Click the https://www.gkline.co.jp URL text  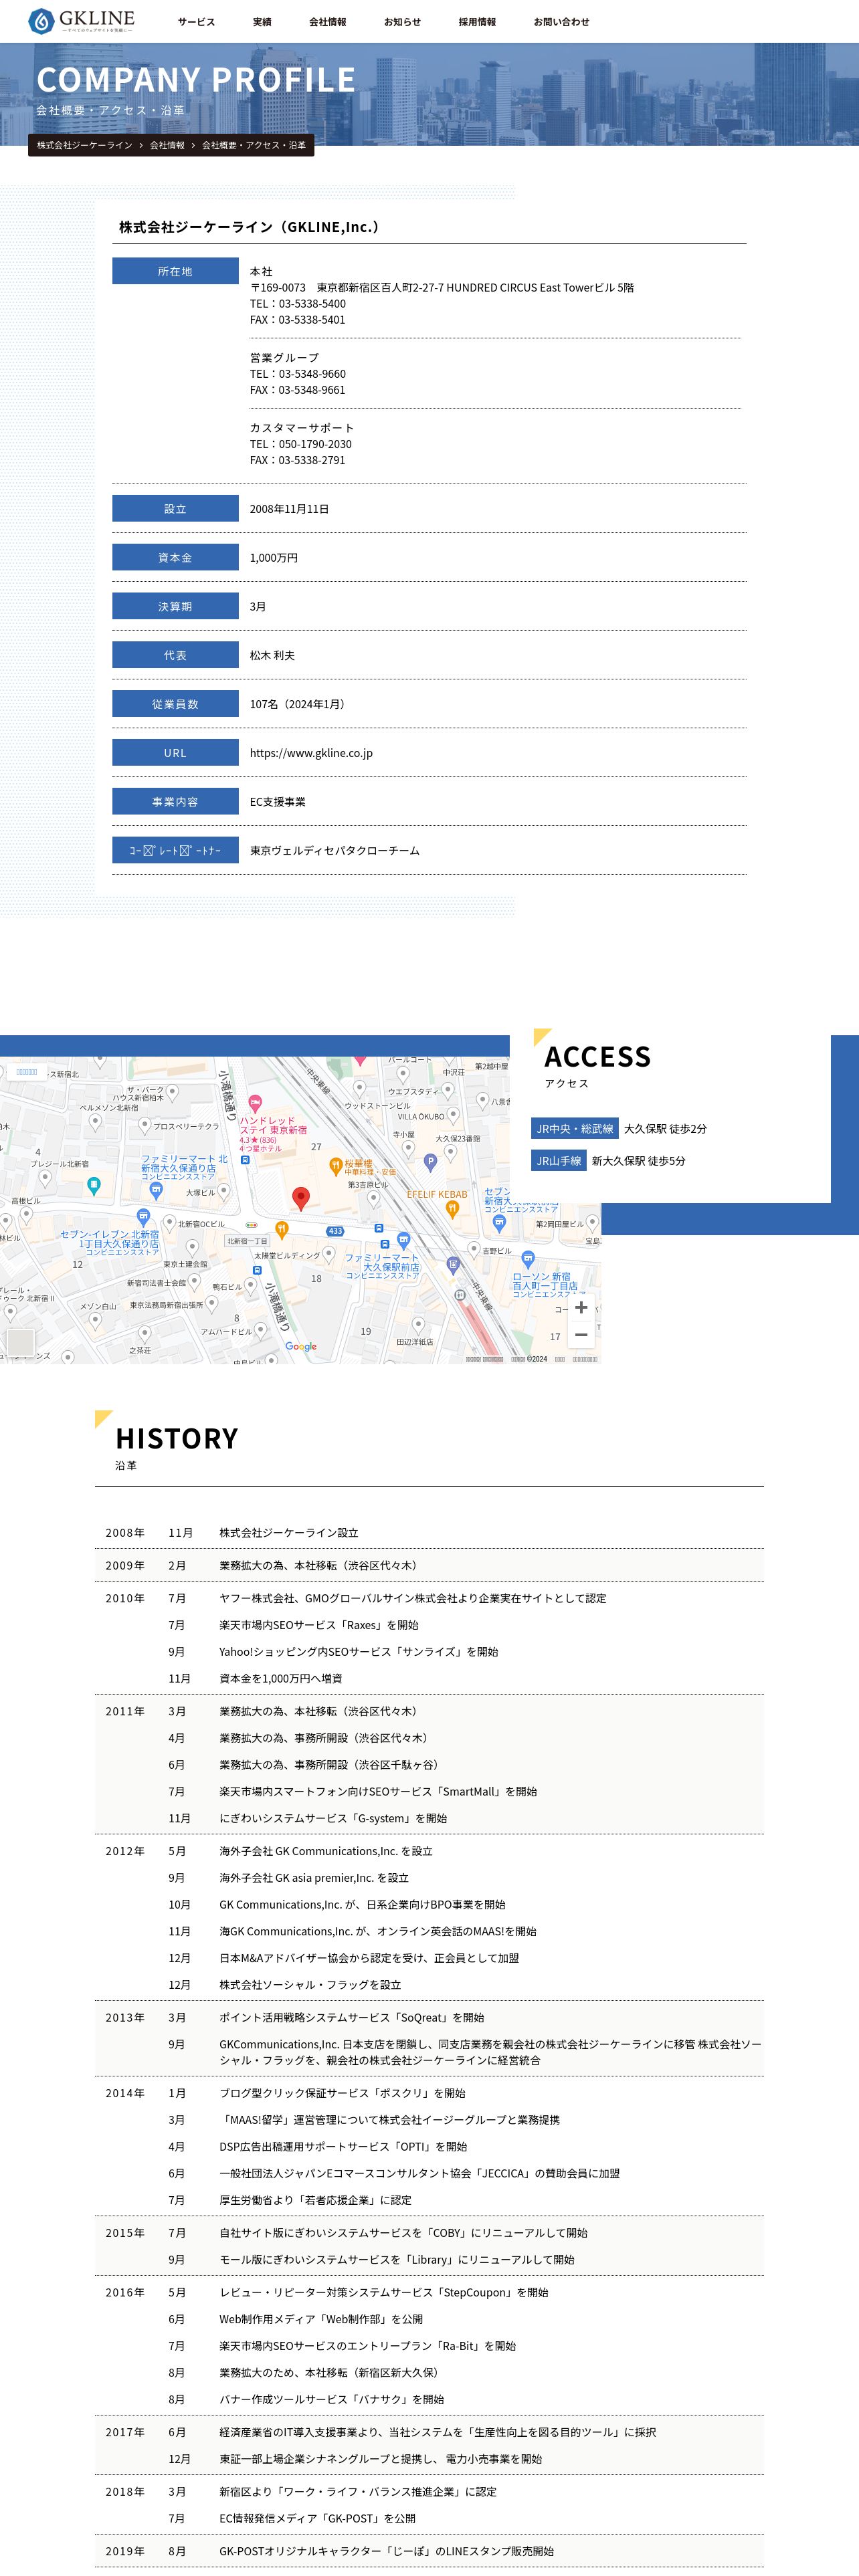311,753
